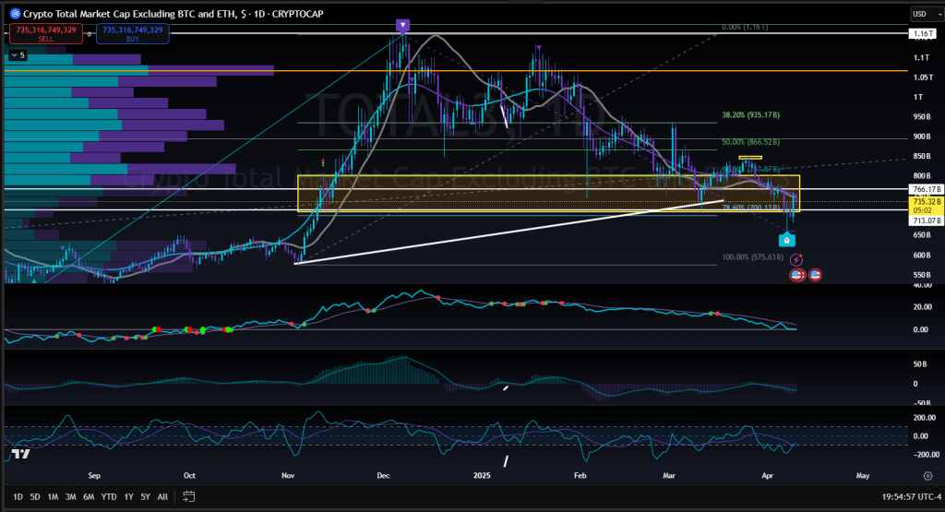Select the 5Y time range
Viewport: 945px width, 512px height.
click(145, 496)
